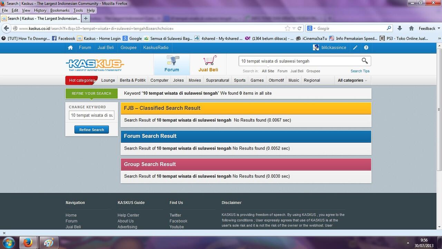Viewport: 442px width, 249px height.
Task: Open the Yahoo mail (1364 belum dibaca) bookmark
Action: pyautogui.click(x=269, y=38)
